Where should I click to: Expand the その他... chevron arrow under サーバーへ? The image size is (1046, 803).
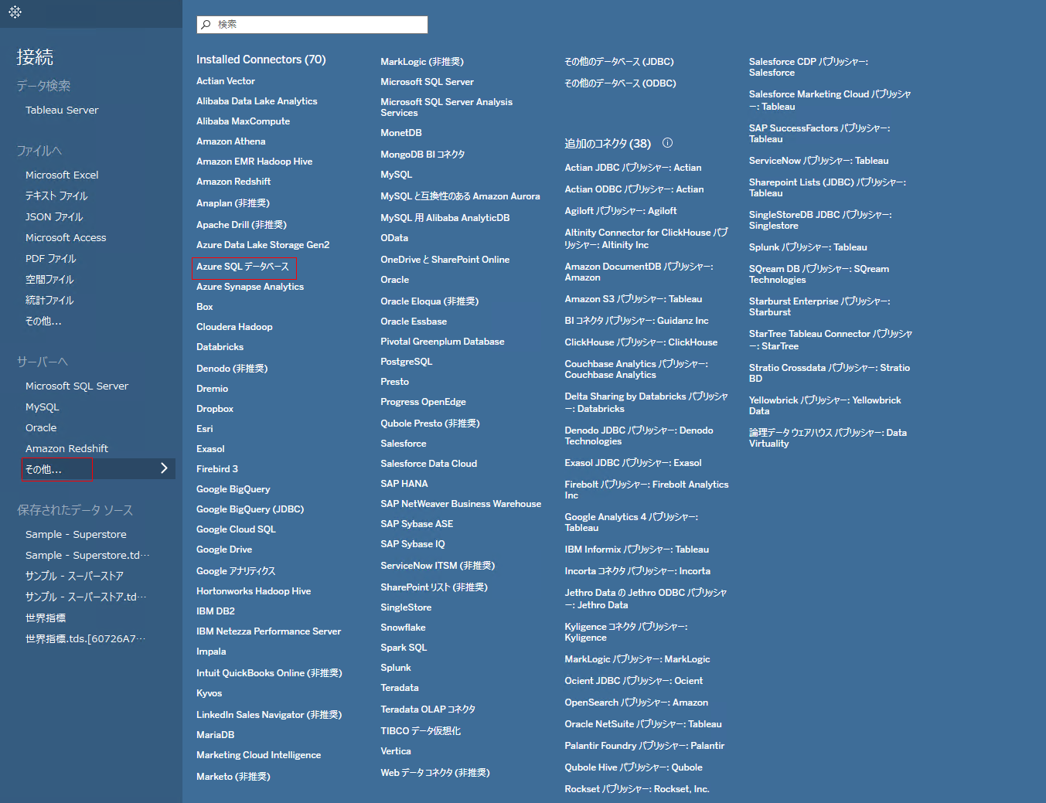(163, 468)
